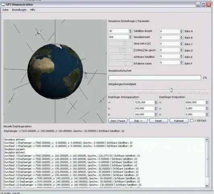Click log line Durchlauf: 12
Image resolution: width=214 pixels, height=194 pixels.
(73, 185)
